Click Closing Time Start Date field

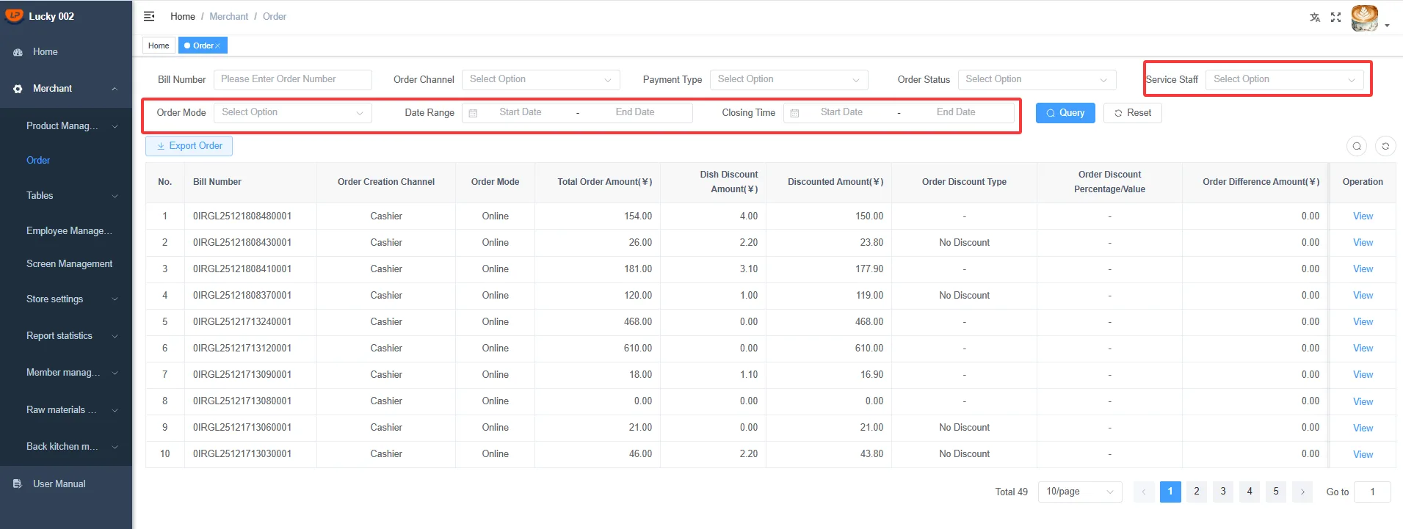coord(841,112)
